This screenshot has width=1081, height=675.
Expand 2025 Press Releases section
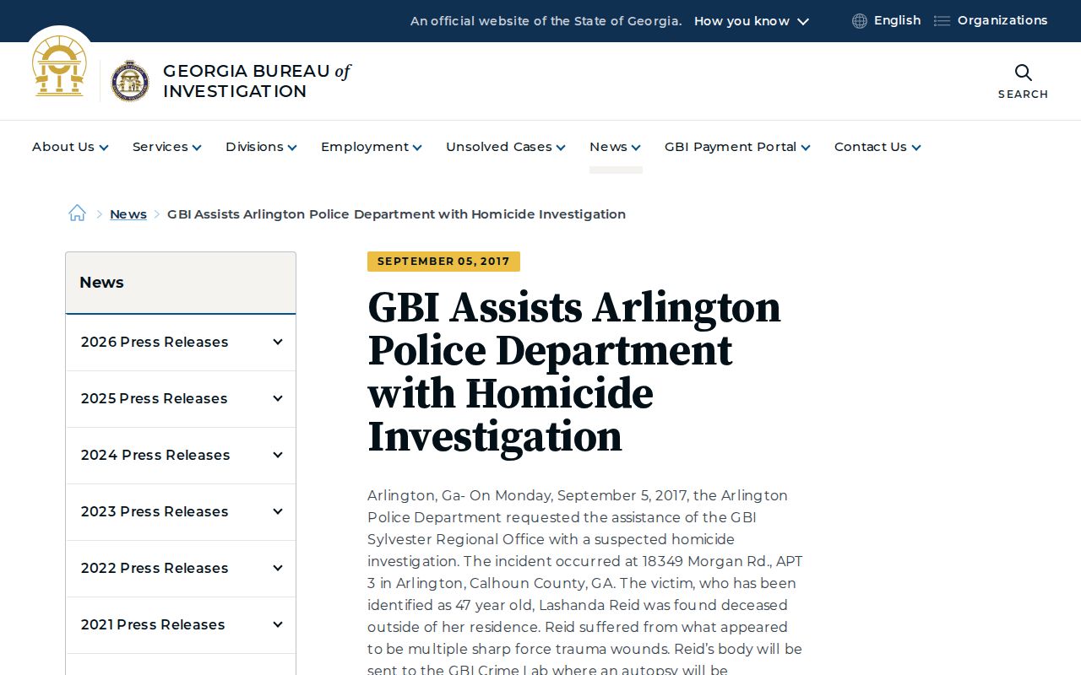coord(278,399)
